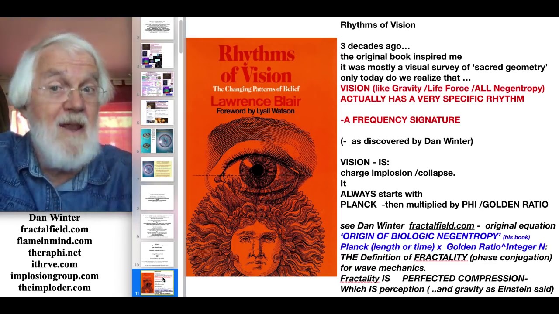The height and width of the screenshot is (314, 559).
Task: Click 'THE Definition of FRACTALITY' line
Action: click(446, 257)
